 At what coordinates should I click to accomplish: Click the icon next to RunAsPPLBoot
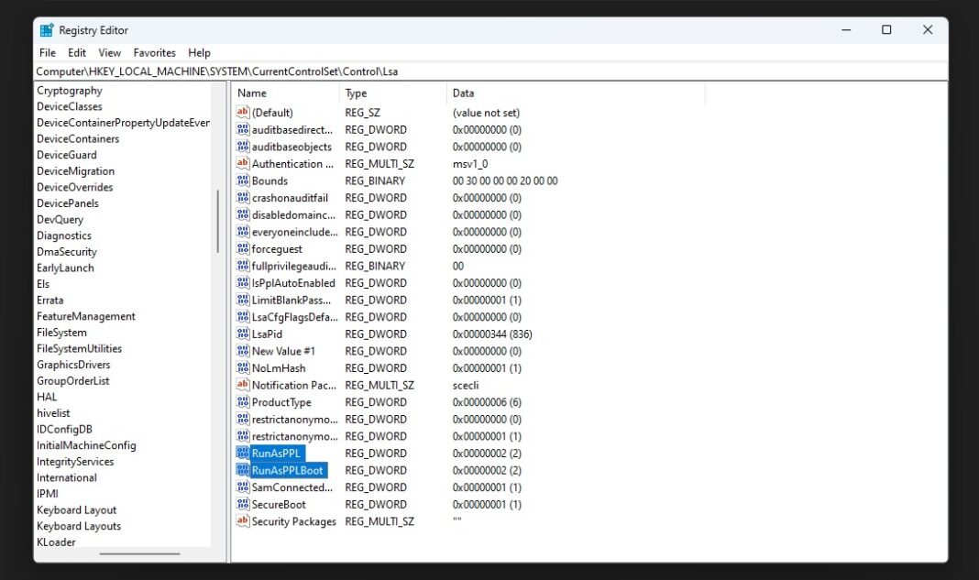pos(243,470)
